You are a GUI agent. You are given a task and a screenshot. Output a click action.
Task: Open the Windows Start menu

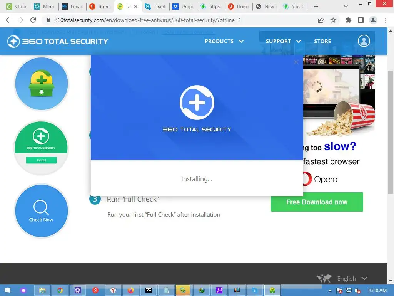pos(7,291)
